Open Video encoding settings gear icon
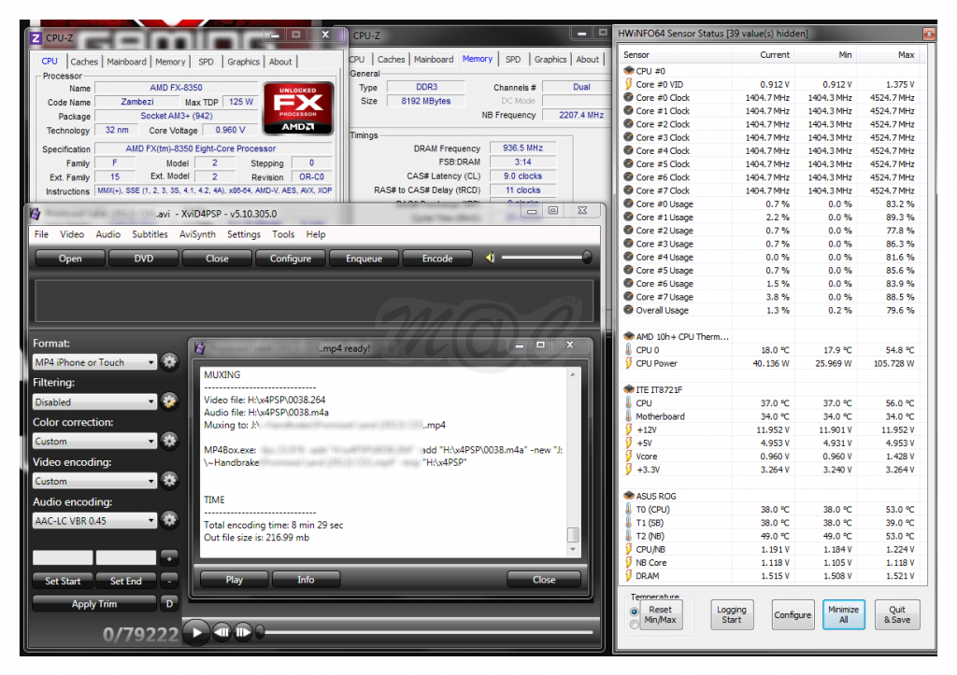Image resolution: width=957 pixels, height=675 pixels. [x=169, y=481]
